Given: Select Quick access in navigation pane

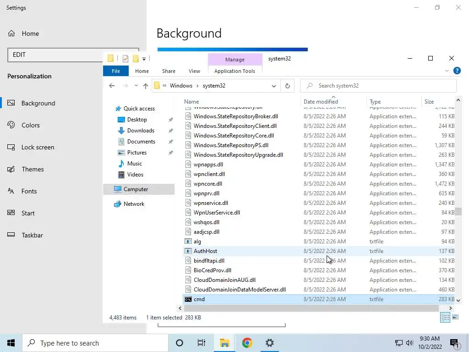Looking at the screenshot, I should [139, 108].
